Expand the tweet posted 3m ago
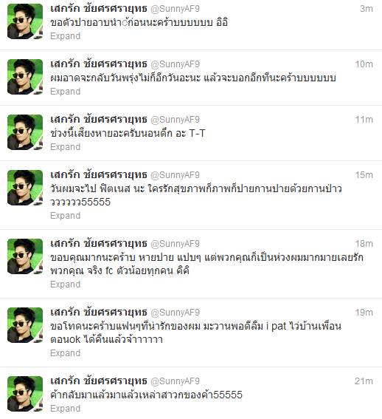The image size is (382, 419). 66,36
